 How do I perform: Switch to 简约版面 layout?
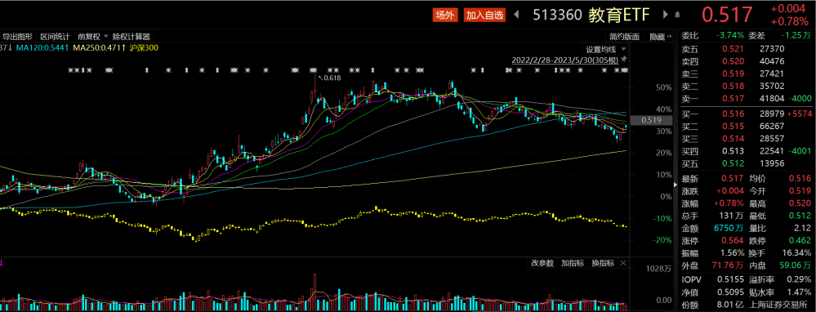pyautogui.click(x=625, y=37)
